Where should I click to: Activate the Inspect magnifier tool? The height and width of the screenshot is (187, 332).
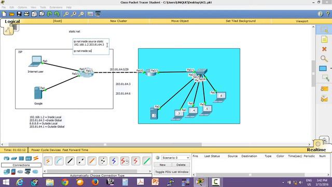click(324, 59)
